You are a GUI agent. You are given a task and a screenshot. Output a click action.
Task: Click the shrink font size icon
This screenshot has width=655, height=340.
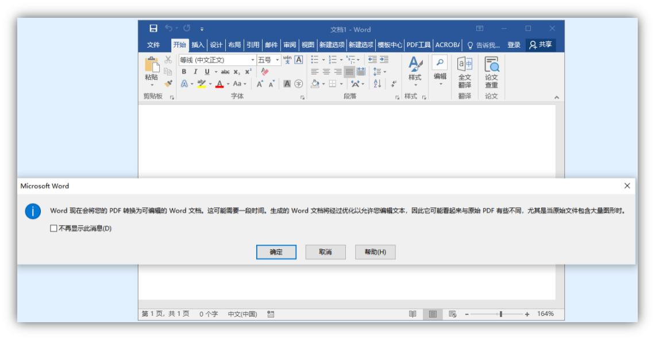pyautogui.click(x=272, y=84)
